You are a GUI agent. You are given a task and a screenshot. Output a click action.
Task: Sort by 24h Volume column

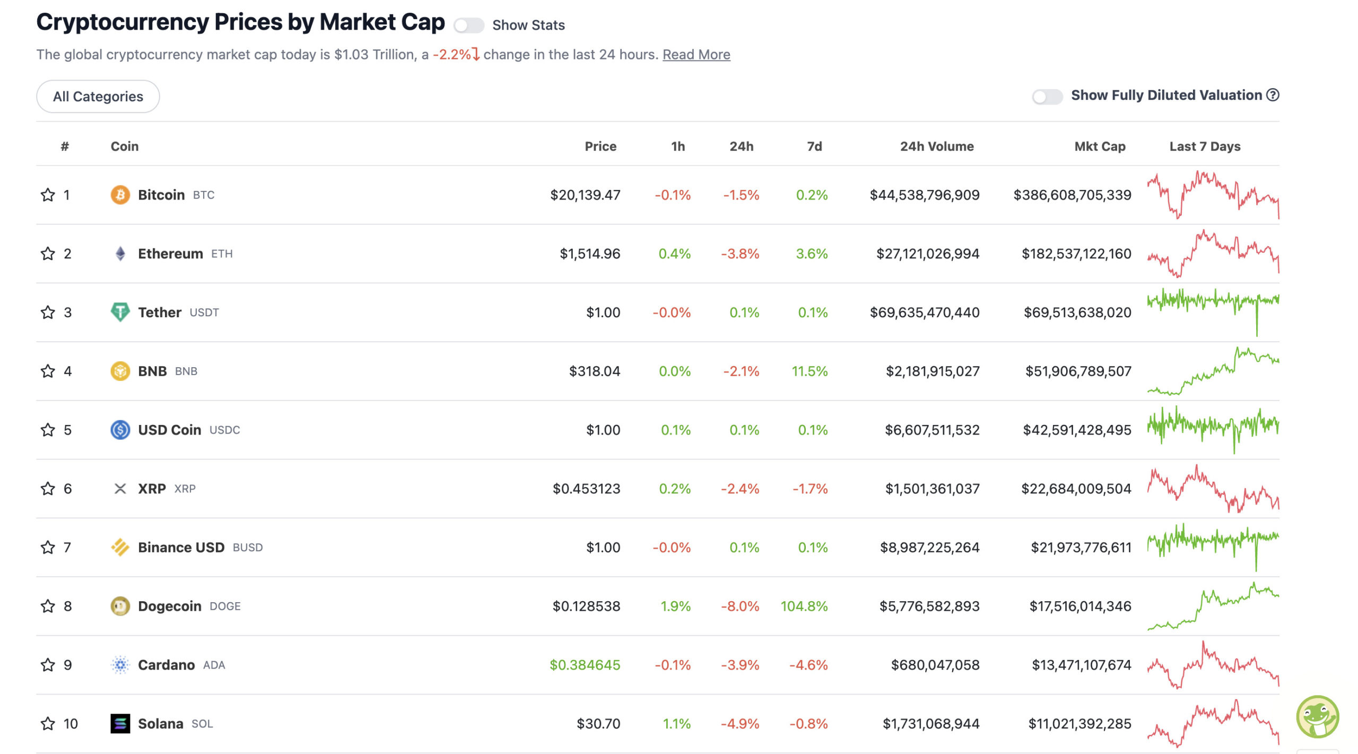coord(937,146)
